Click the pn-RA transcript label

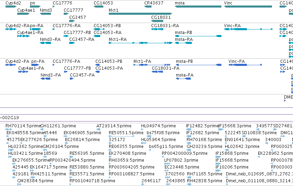point(36,25)
